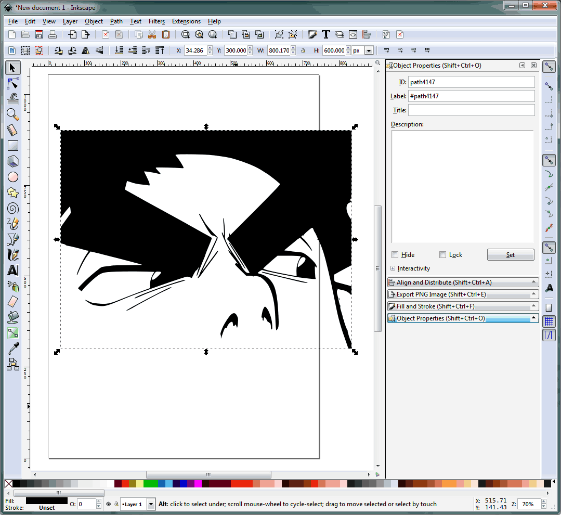Image resolution: width=561 pixels, height=515 pixels.
Task: Choose the 3D Box tool
Action: tap(13, 161)
